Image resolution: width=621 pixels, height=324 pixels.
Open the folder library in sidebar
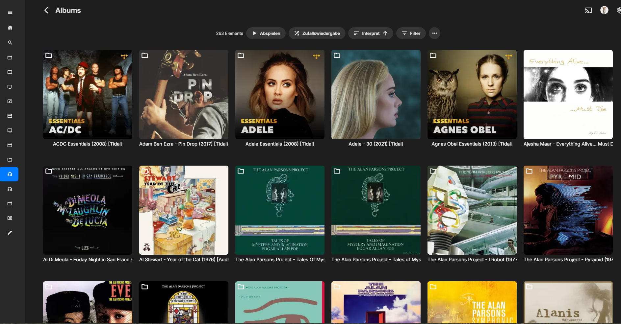coord(10,160)
